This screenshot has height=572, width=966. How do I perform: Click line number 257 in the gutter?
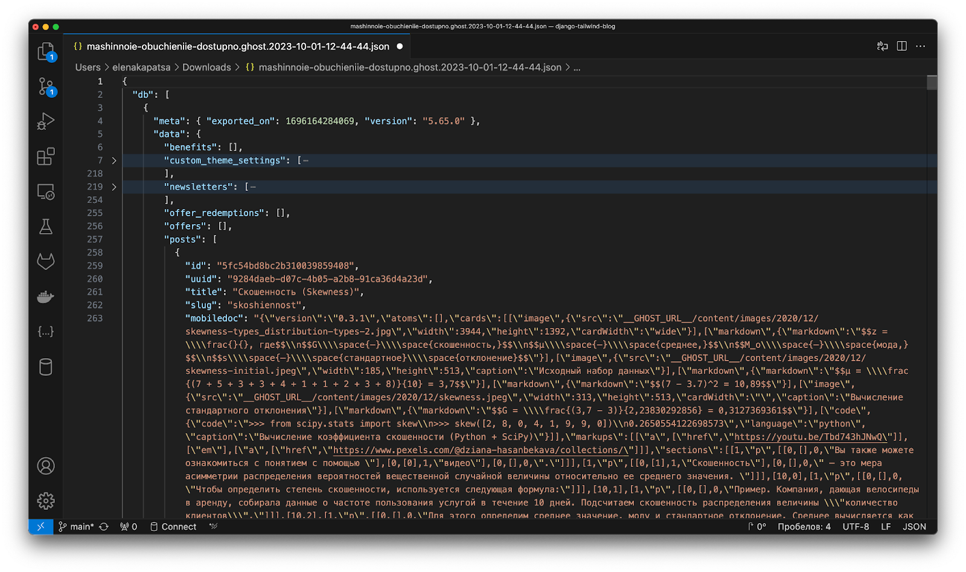[x=95, y=240]
